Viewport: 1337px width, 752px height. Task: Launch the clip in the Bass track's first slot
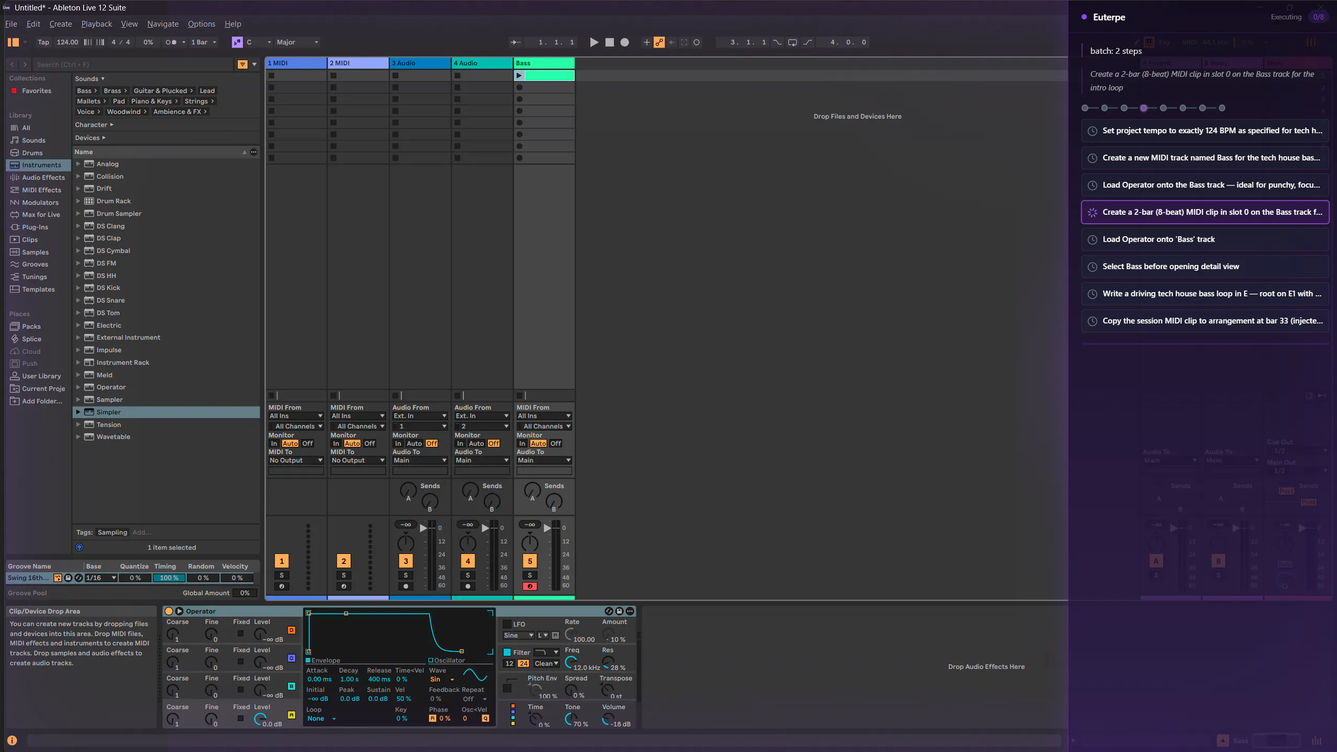click(519, 76)
